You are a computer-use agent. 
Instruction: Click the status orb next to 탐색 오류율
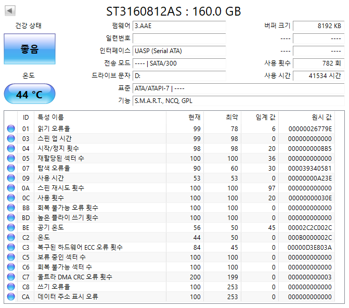pyautogui.click(x=11, y=169)
